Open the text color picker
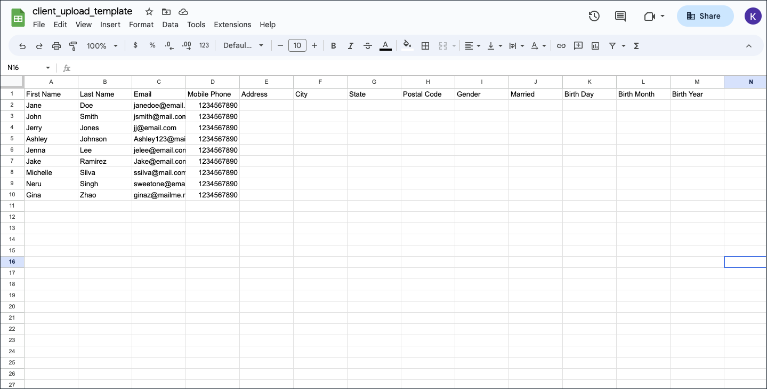 coord(385,46)
